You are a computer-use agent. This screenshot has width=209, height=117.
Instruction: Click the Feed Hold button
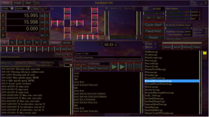153,31
